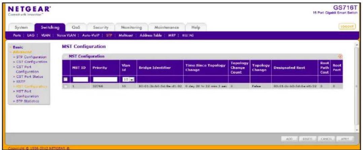Click the help icon on MST Configuration panel
This screenshot has height=150, width=363.
click(340, 56)
